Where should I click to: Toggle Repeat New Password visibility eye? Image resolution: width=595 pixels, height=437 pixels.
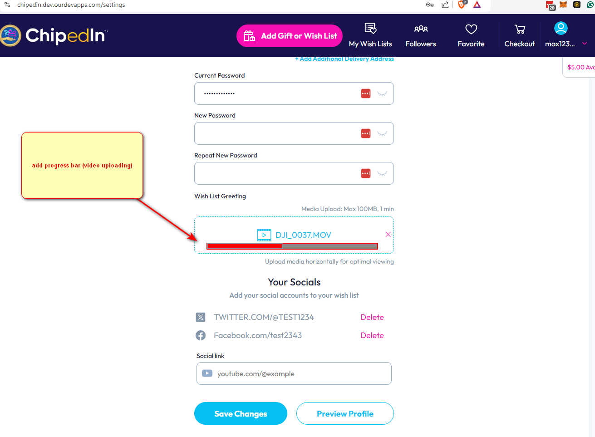point(382,173)
